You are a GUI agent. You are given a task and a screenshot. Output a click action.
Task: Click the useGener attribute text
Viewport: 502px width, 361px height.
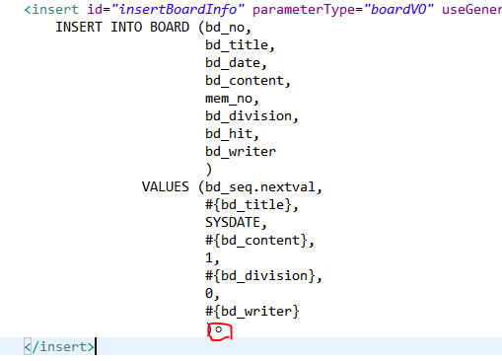(x=471, y=9)
